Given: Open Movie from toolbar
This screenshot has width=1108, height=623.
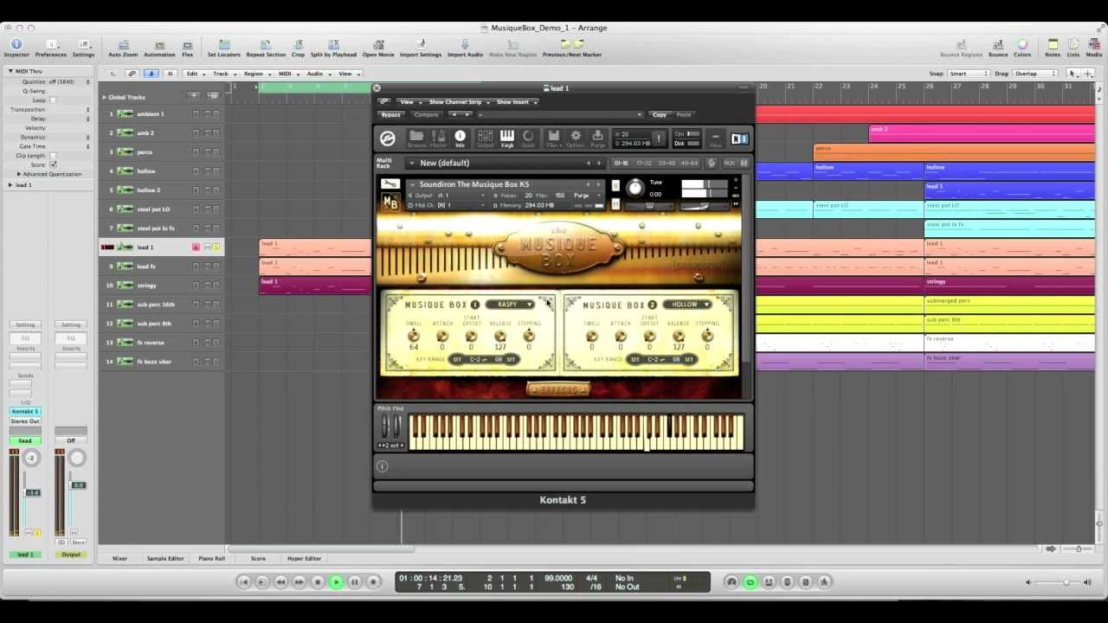Looking at the screenshot, I should click(378, 48).
